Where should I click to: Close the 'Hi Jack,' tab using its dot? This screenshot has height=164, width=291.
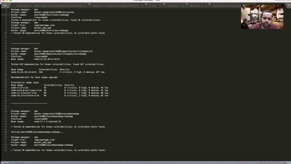coord(160,6)
